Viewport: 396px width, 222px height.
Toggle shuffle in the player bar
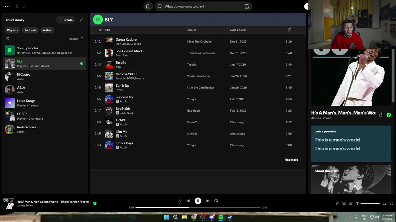coord(180,201)
